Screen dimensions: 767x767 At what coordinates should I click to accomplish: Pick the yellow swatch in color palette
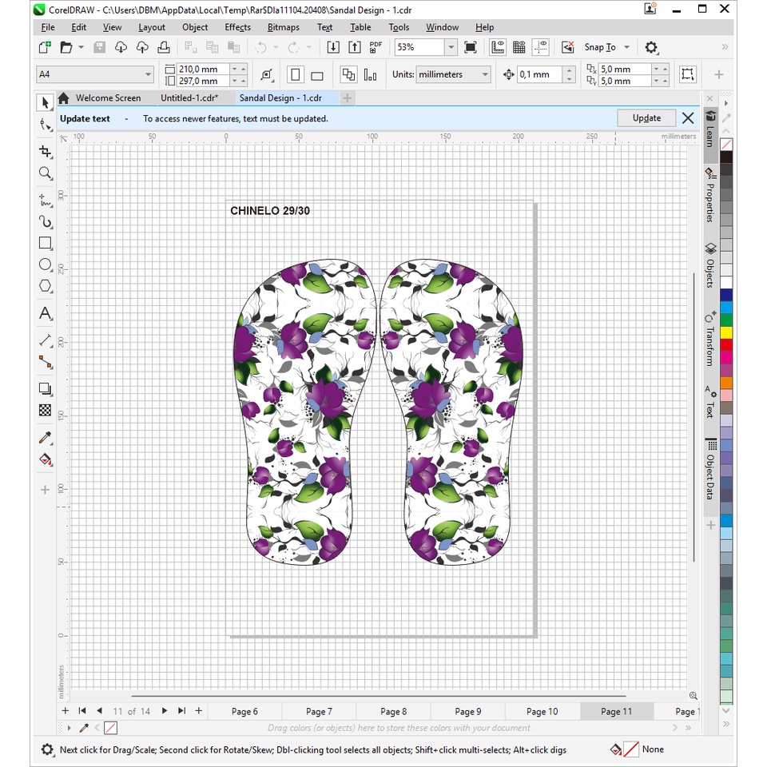726,332
